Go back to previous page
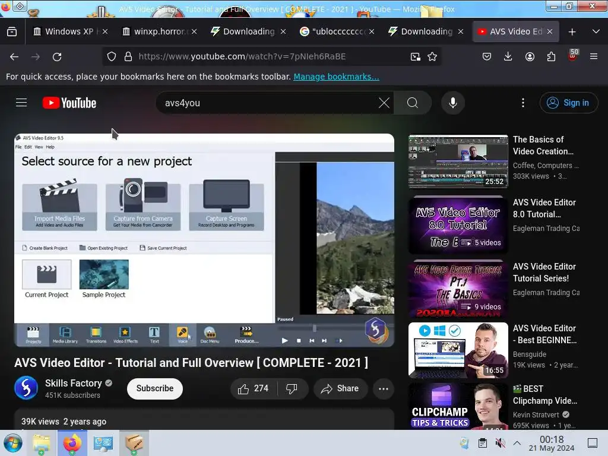608x456 pixels. point(14,57)
